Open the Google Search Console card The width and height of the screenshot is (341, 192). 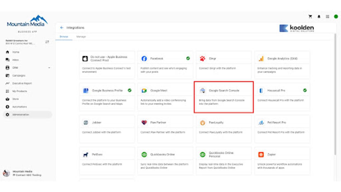(223, 97)
